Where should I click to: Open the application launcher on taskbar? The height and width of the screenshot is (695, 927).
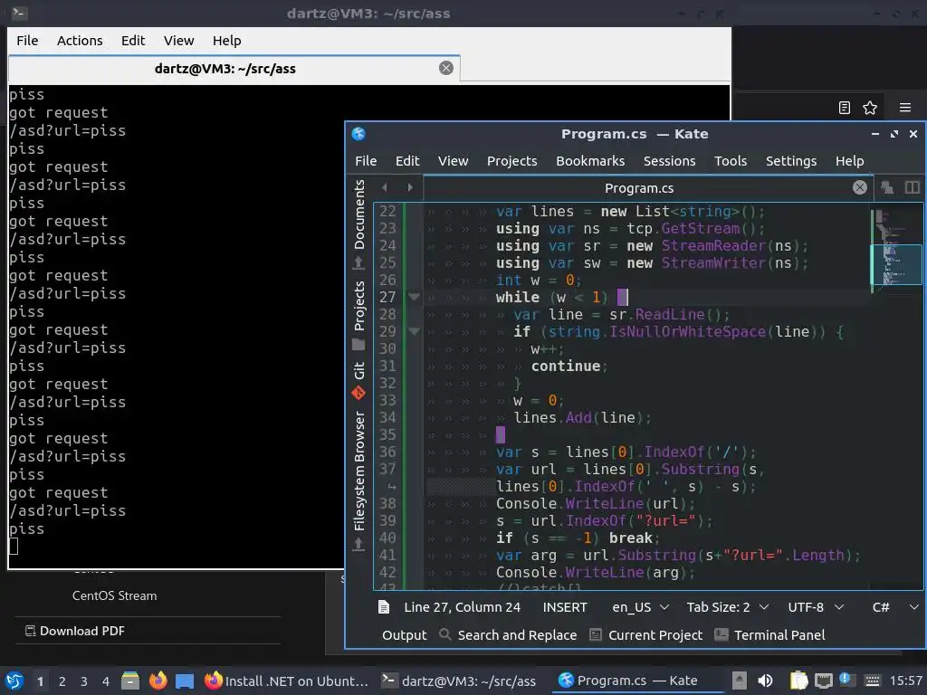coord(14,681)
